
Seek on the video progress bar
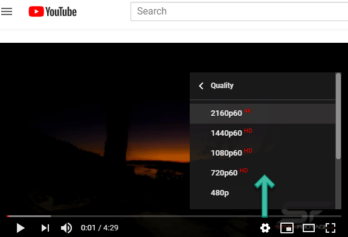(174, 216)
